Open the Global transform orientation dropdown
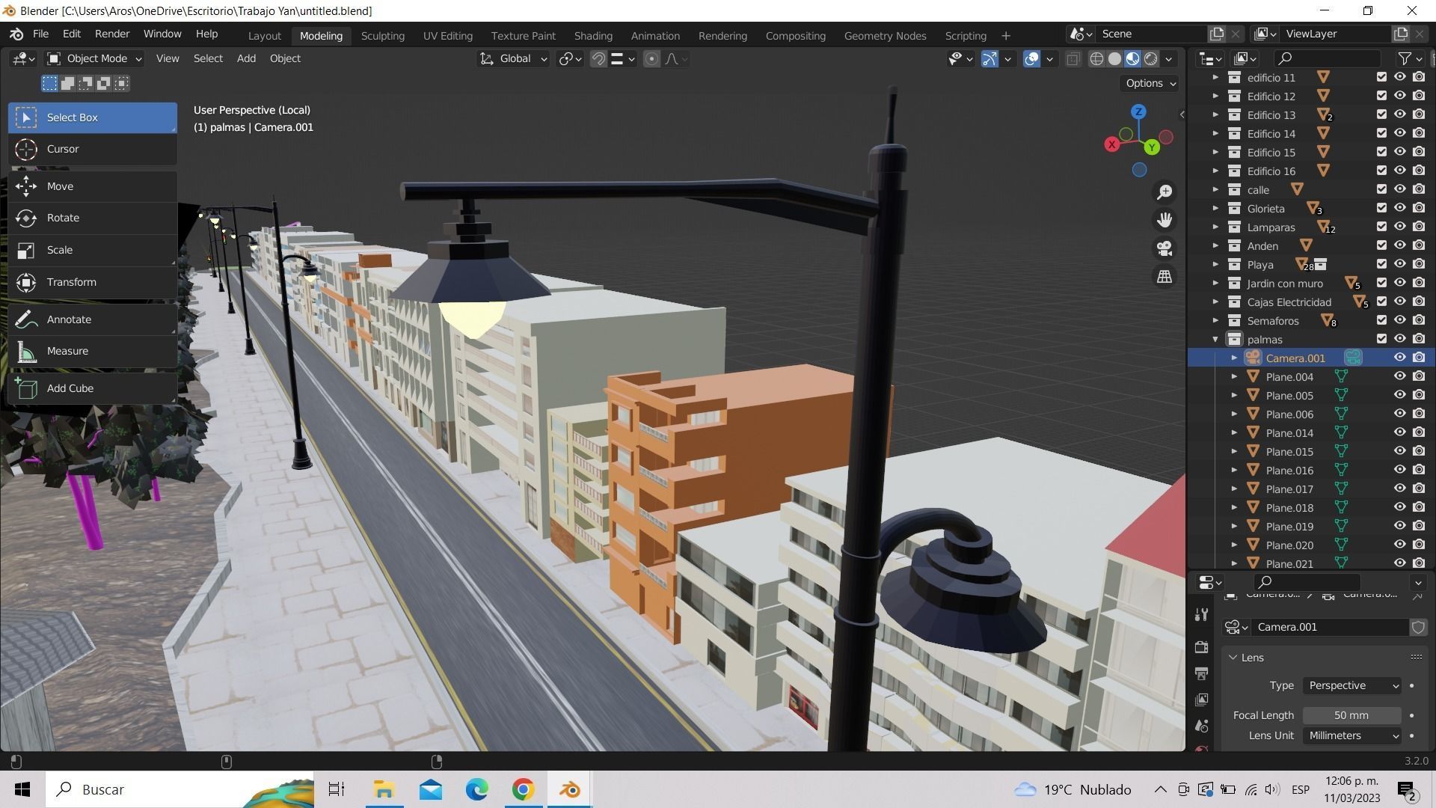 [514, 58]
